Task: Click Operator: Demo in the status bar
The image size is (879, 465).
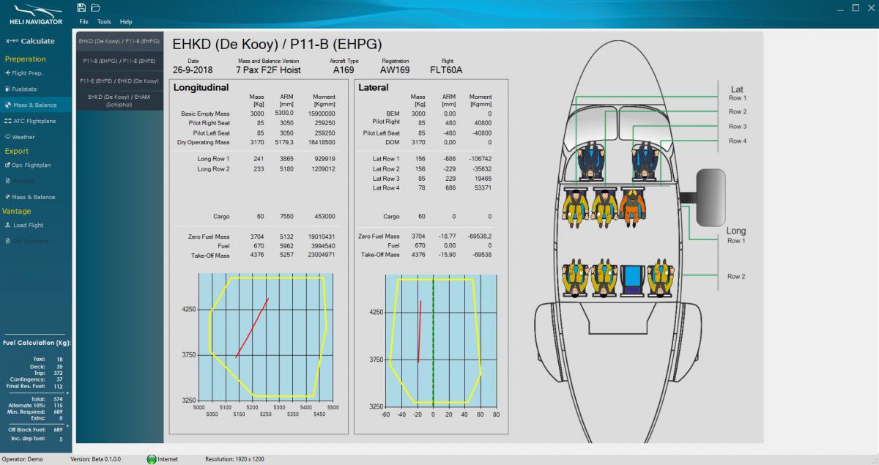Action: [x=23, y=459]
